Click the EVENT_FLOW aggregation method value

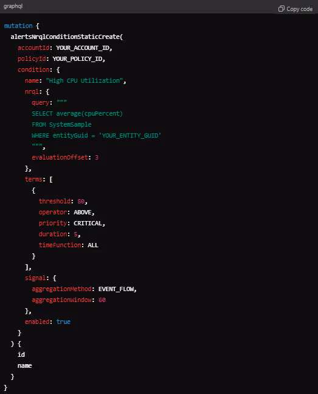click(x=116, y=289)
